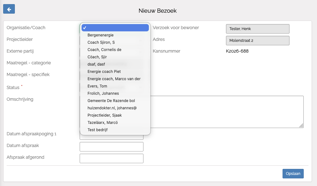Screen dimensions: 317x186
Task: Save the visit with Opslaan
Action: click(293, 174)
